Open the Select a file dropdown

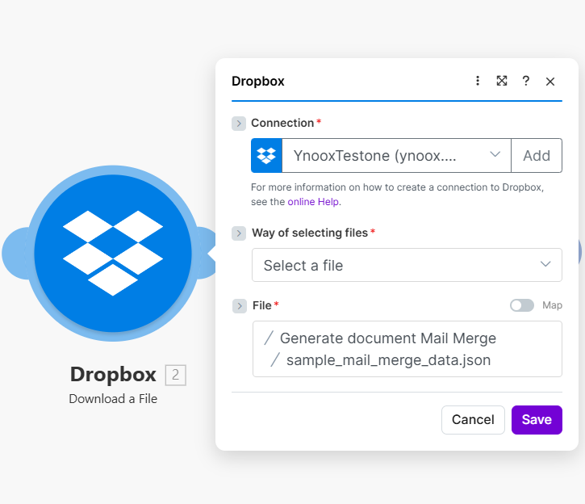click(x=407, y=265)
